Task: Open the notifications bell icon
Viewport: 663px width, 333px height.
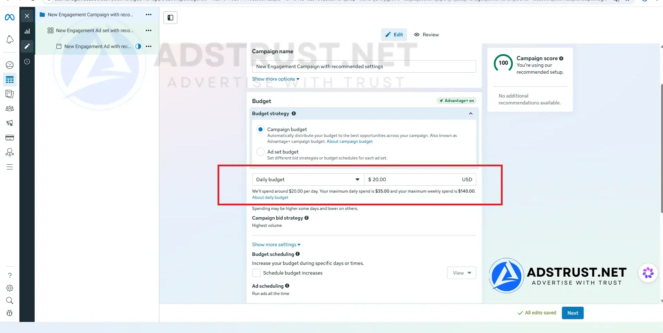Action: (10, 39)
